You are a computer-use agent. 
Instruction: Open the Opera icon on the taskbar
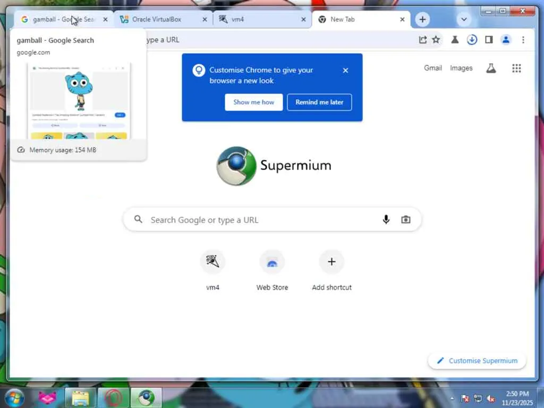(113, 398)
